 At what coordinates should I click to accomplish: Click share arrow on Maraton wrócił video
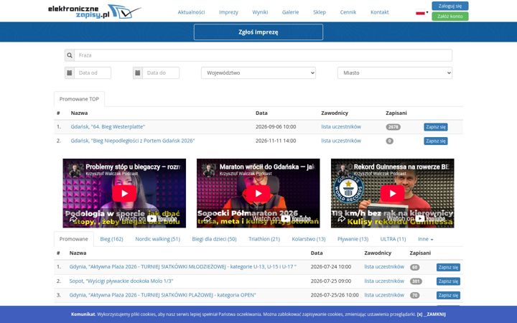point(207,218)
